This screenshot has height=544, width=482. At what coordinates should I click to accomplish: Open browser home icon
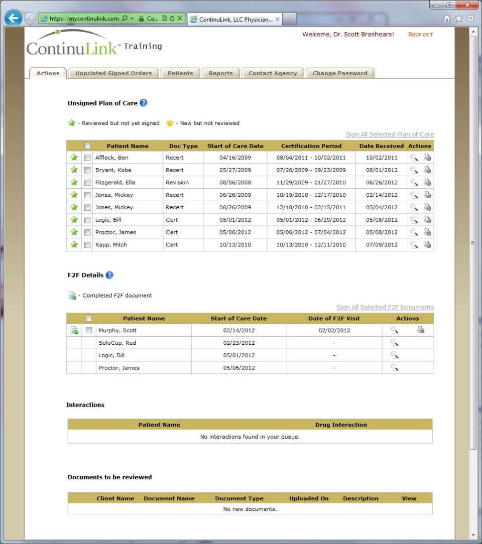point(447,19)
